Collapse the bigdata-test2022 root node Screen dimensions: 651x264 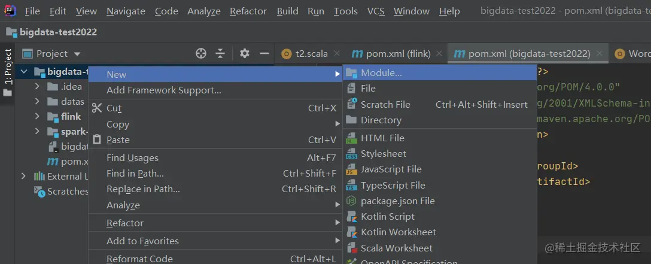click(x=24, y=72)
